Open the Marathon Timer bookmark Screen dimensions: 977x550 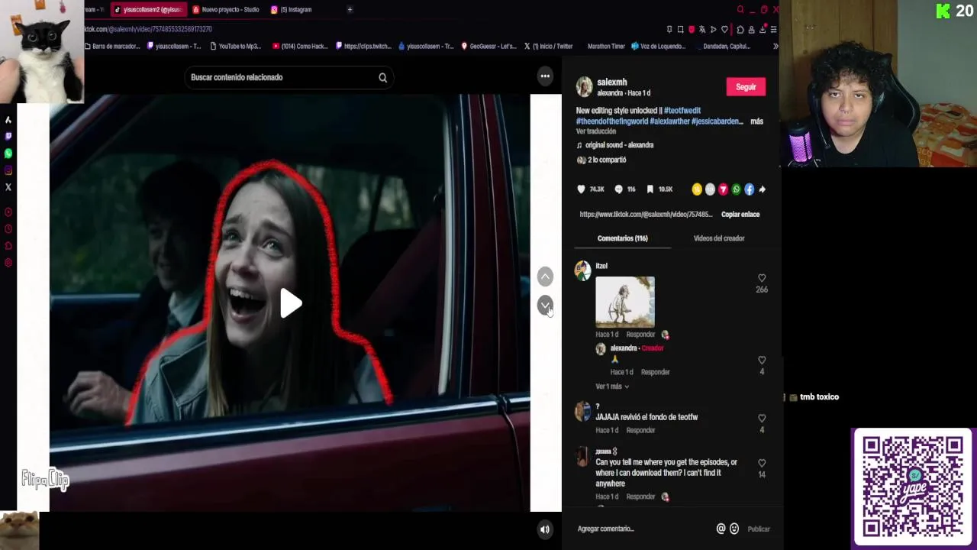click(606, 47)
